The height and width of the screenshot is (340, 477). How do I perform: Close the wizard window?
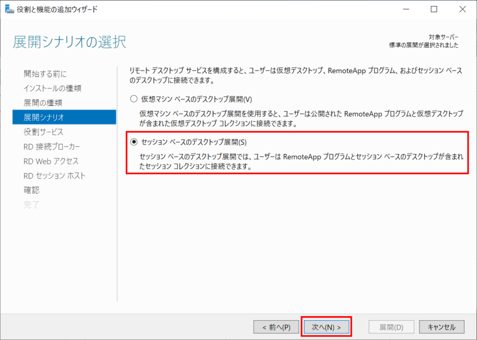tap(463, 9)
